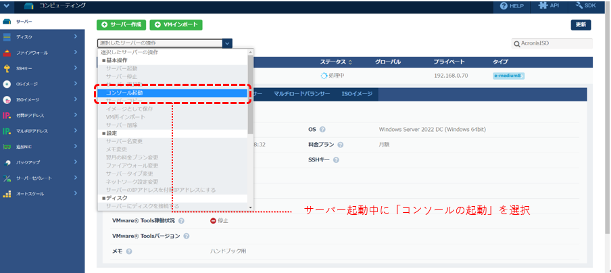611x273 pixels.
Task: Click the SSH key icon in the sidebar
Action: coord(7,68)
